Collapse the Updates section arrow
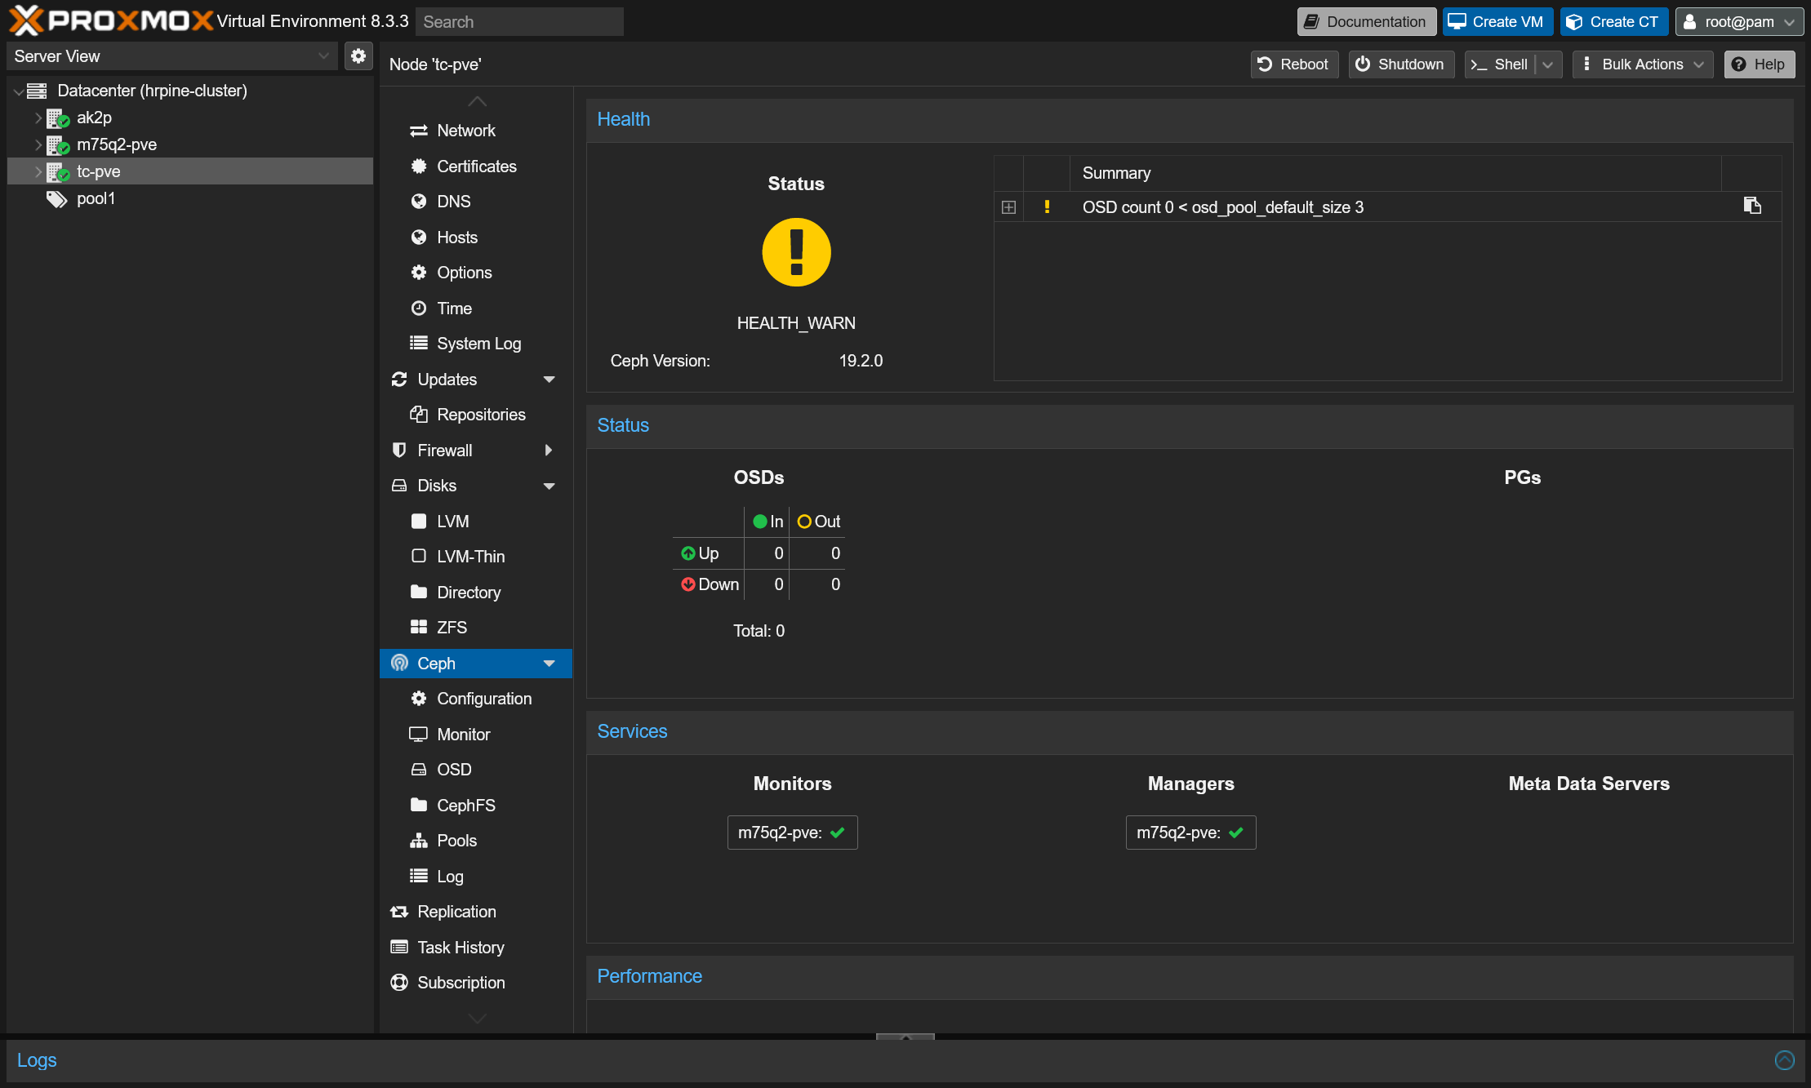The height and width of the screenshot is (1088, 1811). [x=550, y=380]
